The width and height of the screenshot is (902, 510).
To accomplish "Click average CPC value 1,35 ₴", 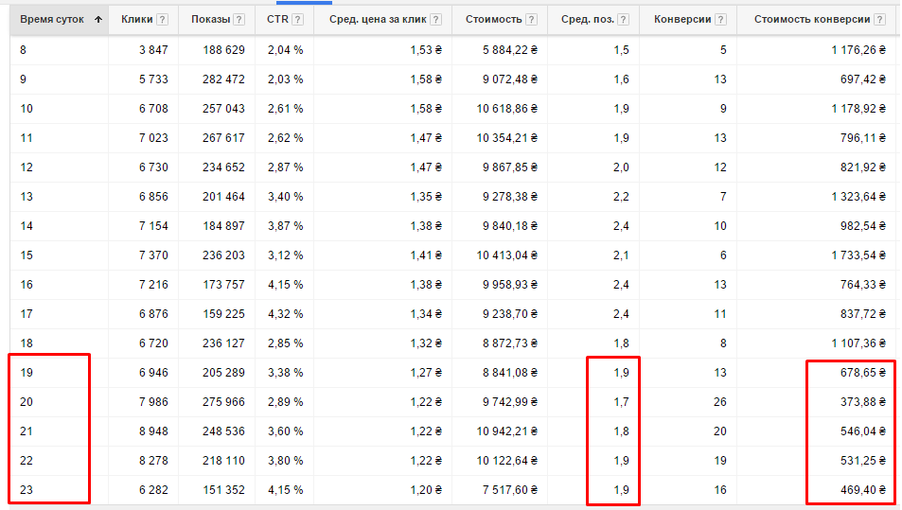I will click(x=426, y=197).
